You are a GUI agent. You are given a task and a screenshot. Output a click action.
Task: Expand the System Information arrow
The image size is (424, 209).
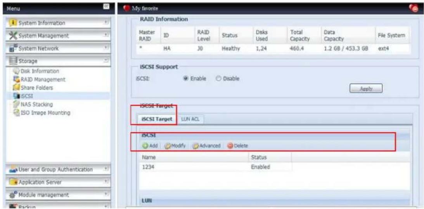[106, 23]
